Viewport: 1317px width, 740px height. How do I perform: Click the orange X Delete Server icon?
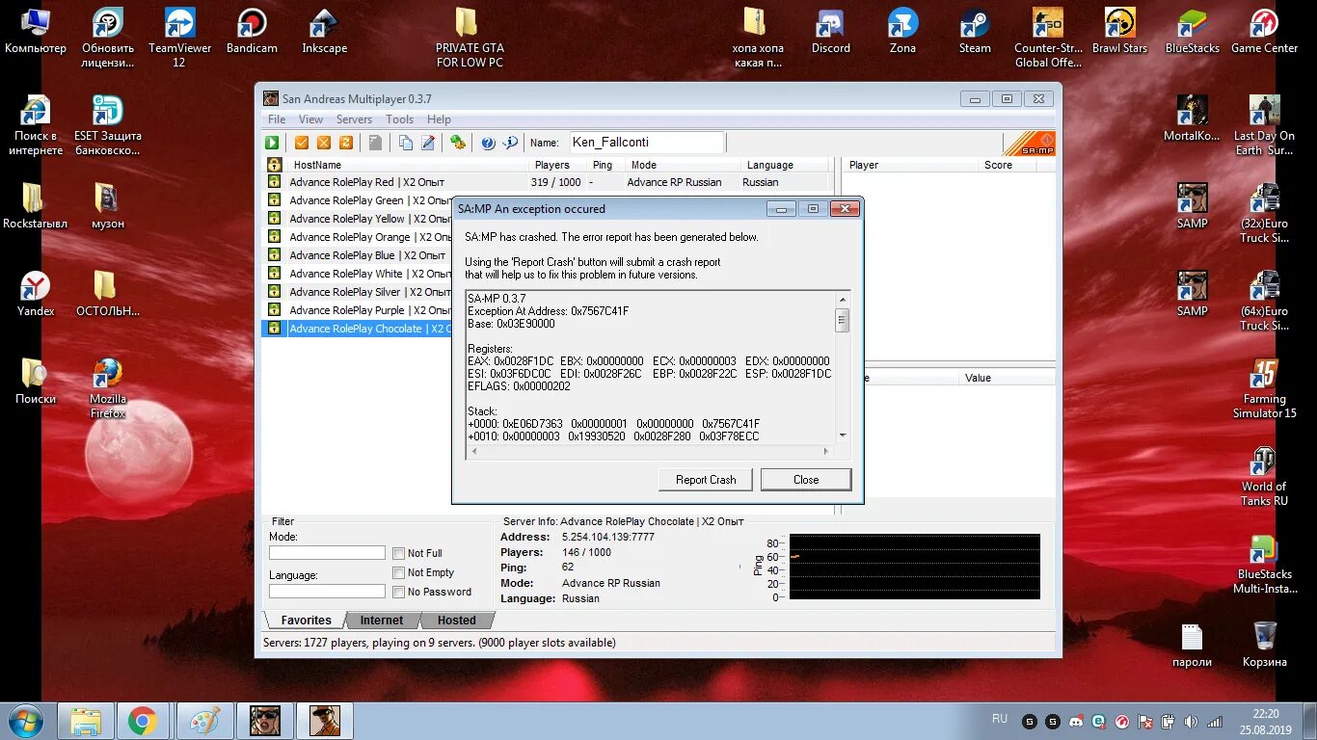(x=324, y=143)
